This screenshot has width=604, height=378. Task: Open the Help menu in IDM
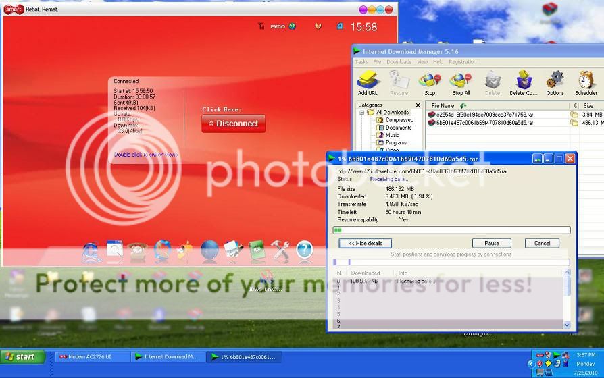(x=438, y=62)
